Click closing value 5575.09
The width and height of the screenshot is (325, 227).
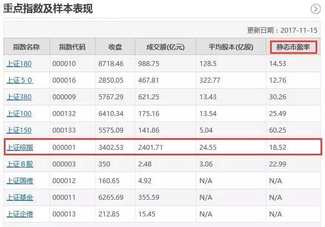point(111,130)
